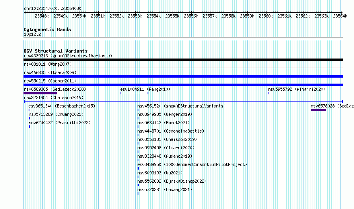This screenshot has height=209, width=354.
Task: Select the black nsv4339713 variant bar
Action: tap(183, 60)
